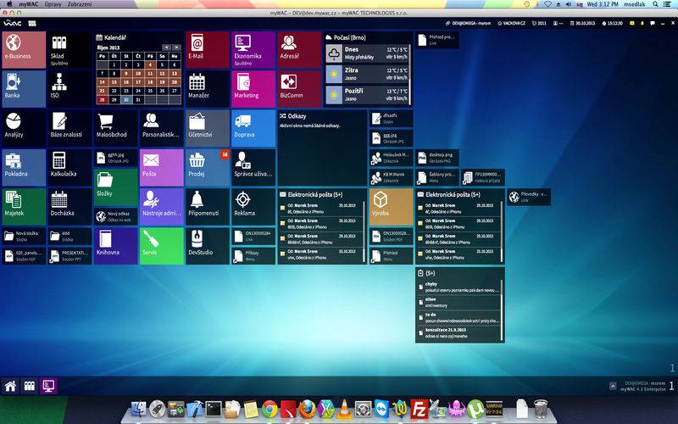Open the DevStudio tile
Viewport: 678px width, 424px height.
tap(208, 246)
